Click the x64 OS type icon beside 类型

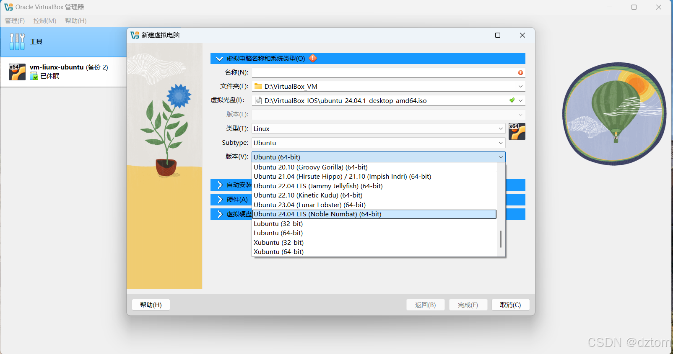[x=517, y=131]
